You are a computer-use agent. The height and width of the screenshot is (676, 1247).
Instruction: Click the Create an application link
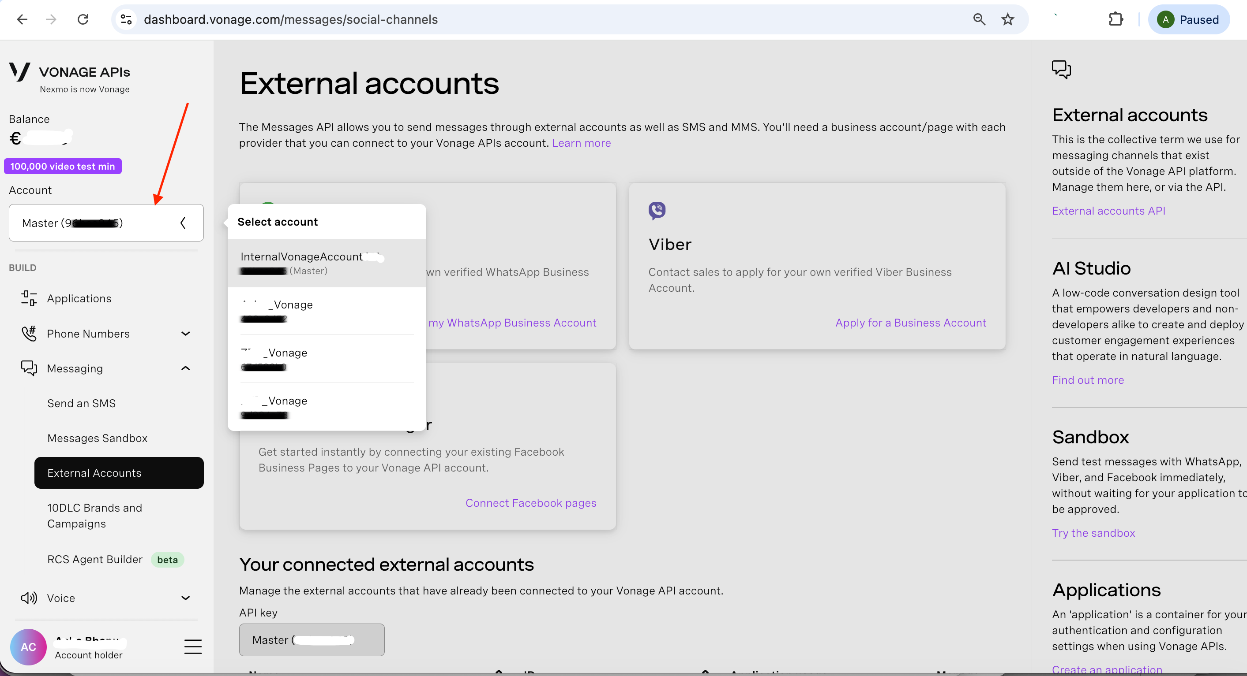coord(1107,670)
